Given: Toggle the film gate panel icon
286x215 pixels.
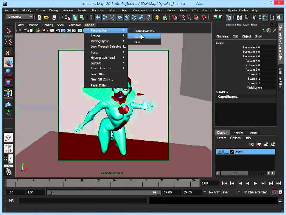Looking at the screenshot, I should 57,30.
